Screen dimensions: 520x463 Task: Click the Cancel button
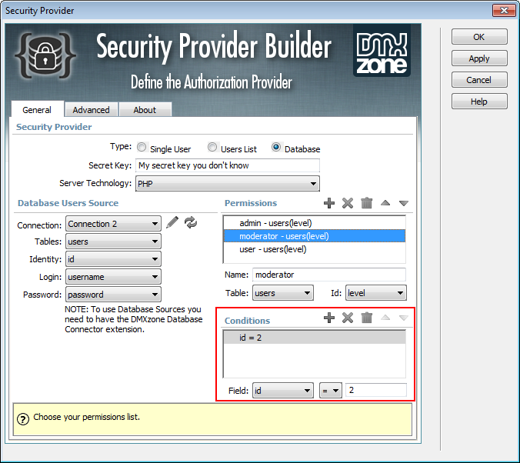point(479,80)
